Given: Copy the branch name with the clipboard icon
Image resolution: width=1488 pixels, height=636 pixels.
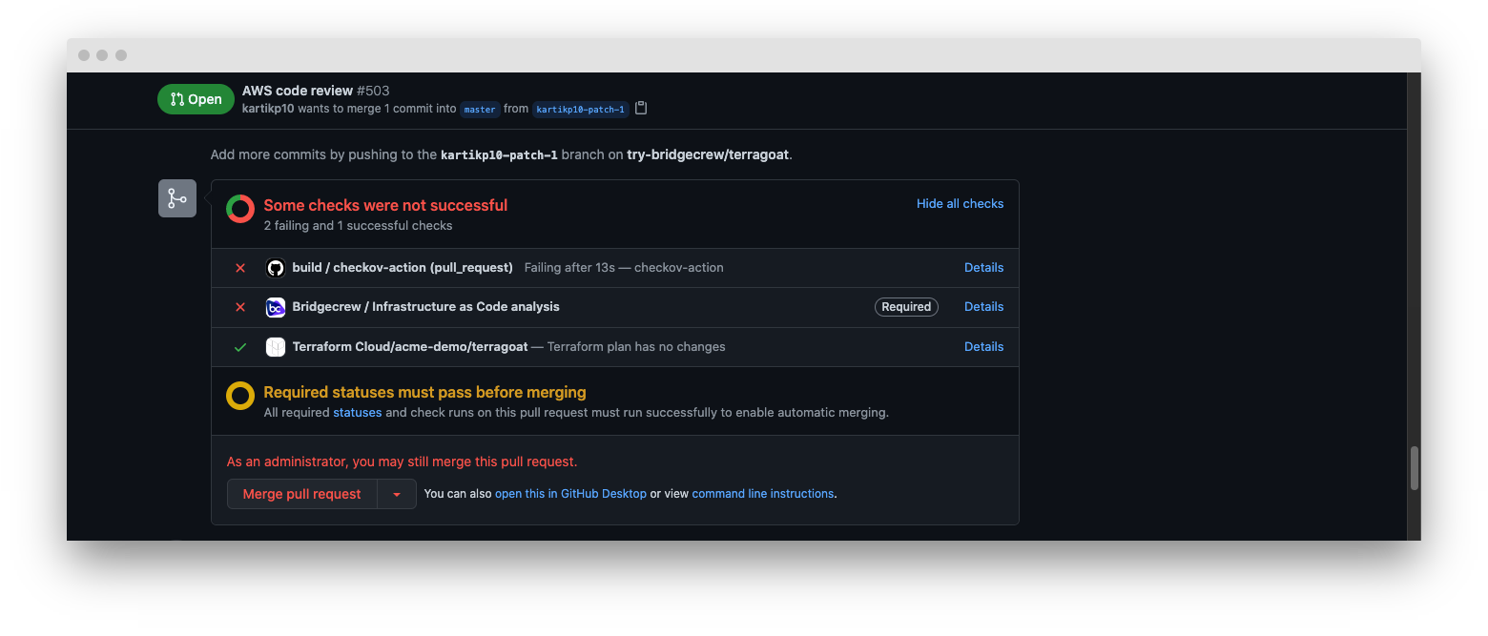Looking at the screenshot, I should [641, 109].
